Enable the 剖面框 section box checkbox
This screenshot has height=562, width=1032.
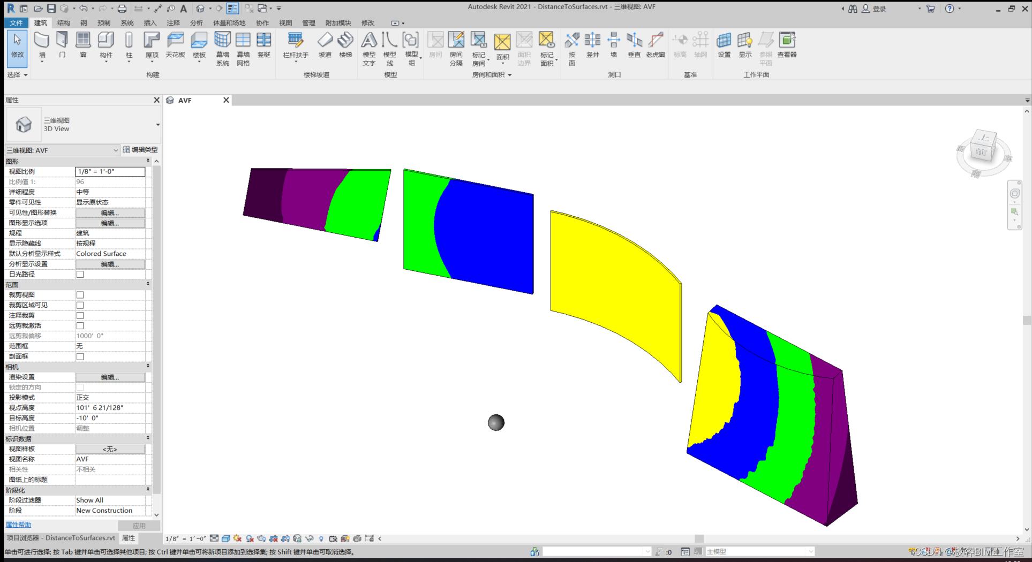tap(80, 356)
